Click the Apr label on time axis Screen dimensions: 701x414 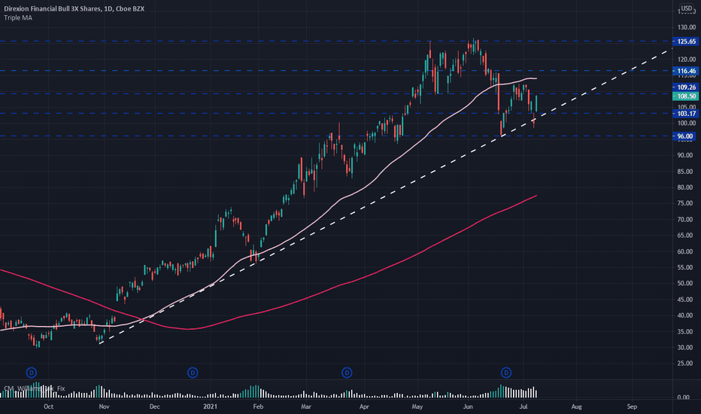(364, 406)
